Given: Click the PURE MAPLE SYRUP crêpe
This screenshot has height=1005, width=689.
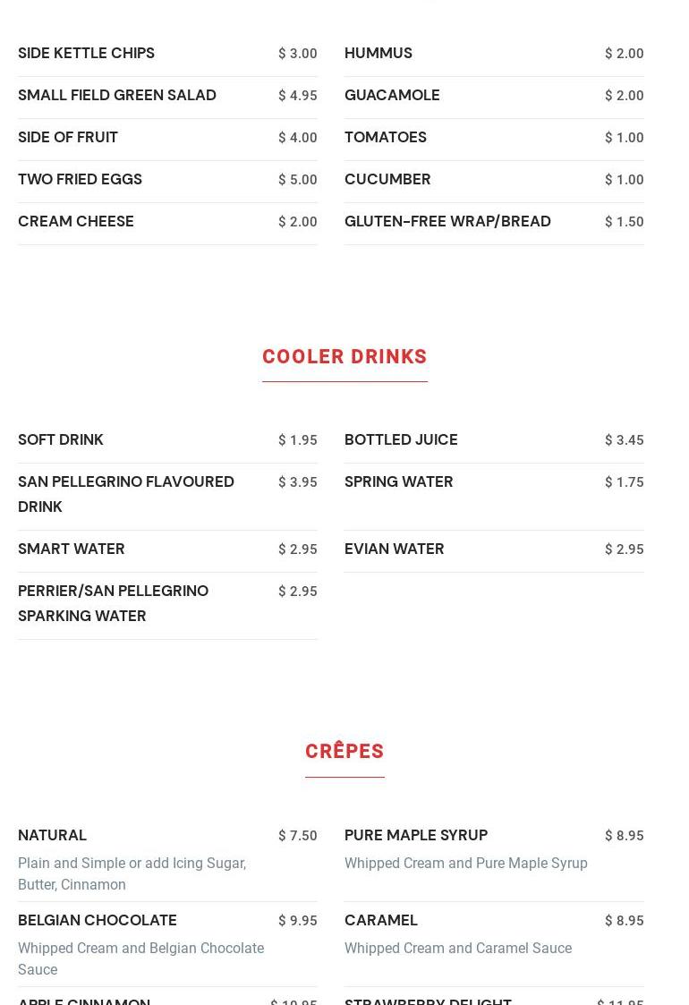Looking at the screenshot, I should 416,836.
